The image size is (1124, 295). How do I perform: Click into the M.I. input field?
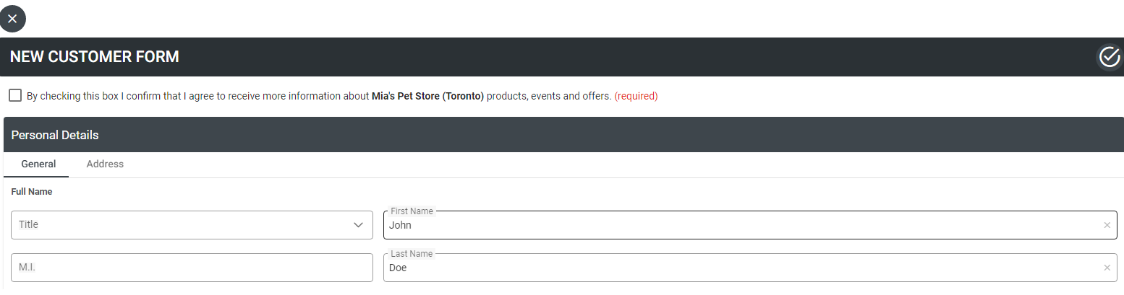coord(192,268)
